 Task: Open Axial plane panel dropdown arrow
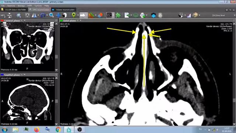tap(80, 21)
